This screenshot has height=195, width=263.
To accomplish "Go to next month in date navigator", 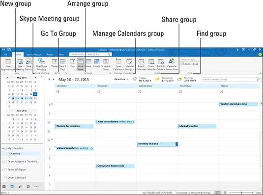I will pos(35,78).
